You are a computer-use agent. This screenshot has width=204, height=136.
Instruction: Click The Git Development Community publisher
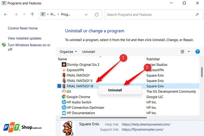(x=171, y=92)
